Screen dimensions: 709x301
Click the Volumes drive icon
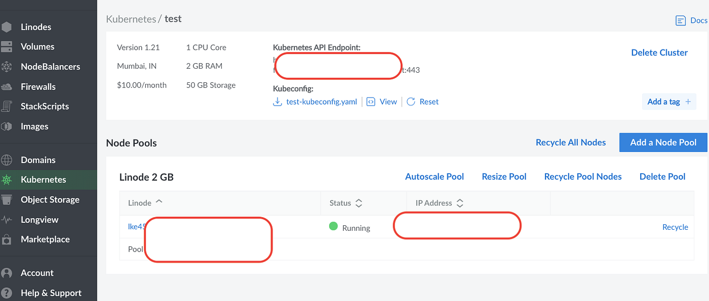tap(7, 46)
